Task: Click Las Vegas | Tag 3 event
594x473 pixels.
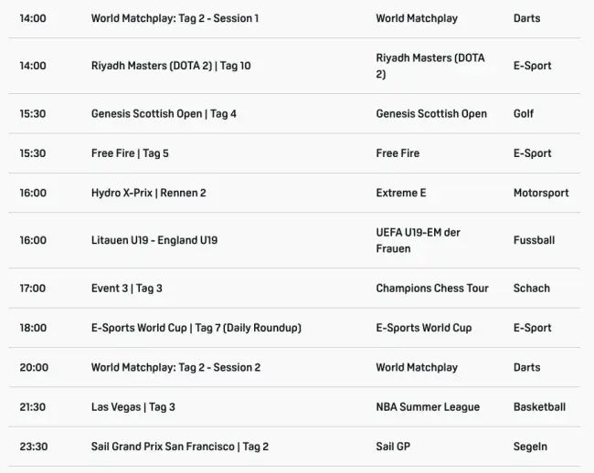Action: (133, 407)
